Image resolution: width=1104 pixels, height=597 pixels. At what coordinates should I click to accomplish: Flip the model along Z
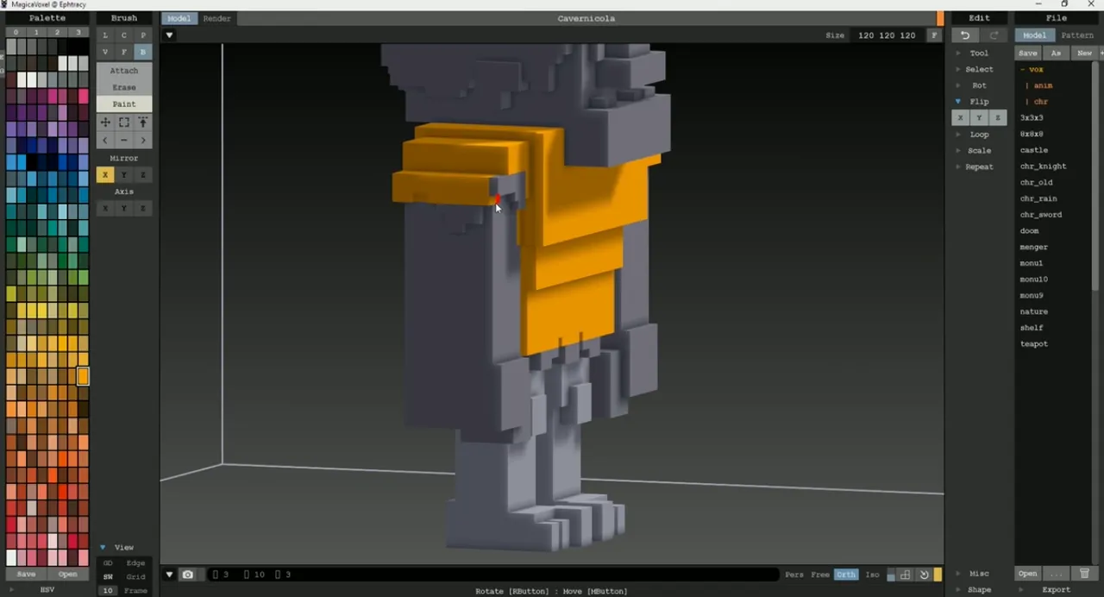[998, 117]
